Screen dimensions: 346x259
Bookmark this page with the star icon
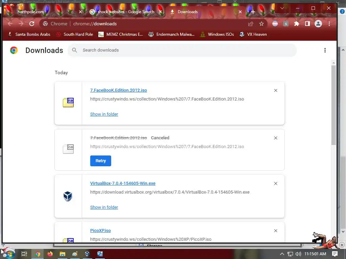(x=262, y=24)
